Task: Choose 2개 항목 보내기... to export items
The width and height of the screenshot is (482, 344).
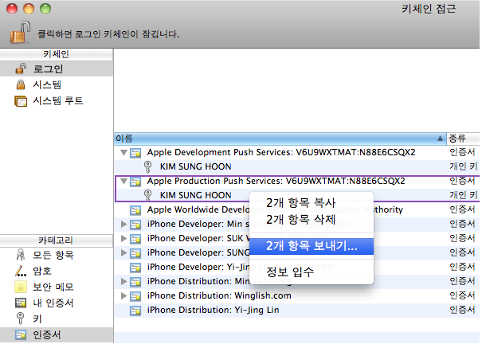Action: pyautogui.click(x=312, y=246)
